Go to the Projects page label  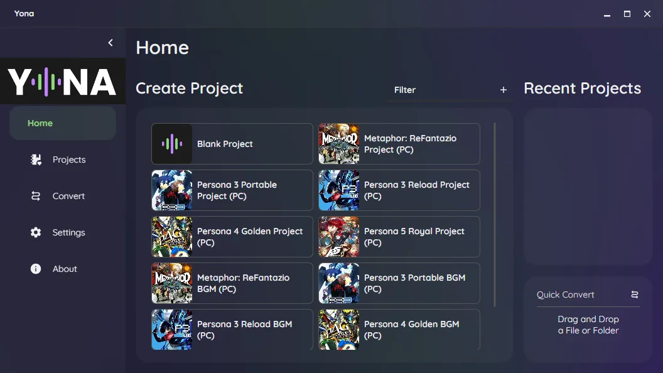click(x=69, y=159)
